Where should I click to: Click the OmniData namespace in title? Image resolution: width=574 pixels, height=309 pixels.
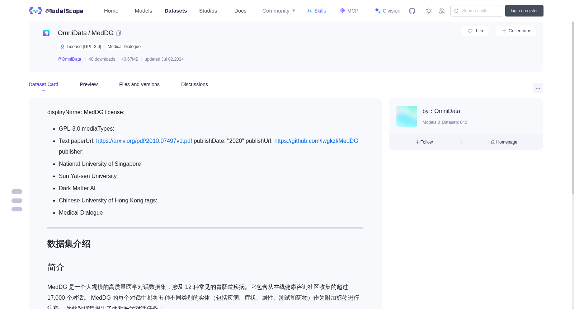tap(72, 33)
